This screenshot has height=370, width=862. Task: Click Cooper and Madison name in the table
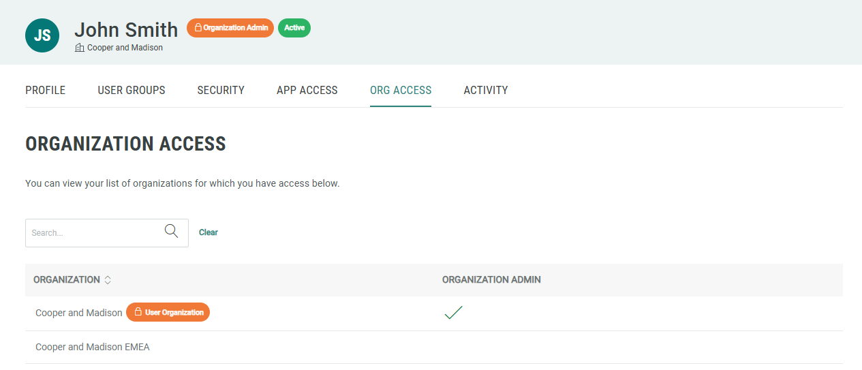(x=78, y=313)
